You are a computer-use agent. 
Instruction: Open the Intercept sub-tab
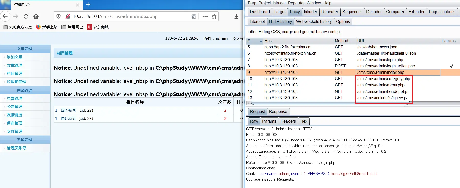pos(257,22)
